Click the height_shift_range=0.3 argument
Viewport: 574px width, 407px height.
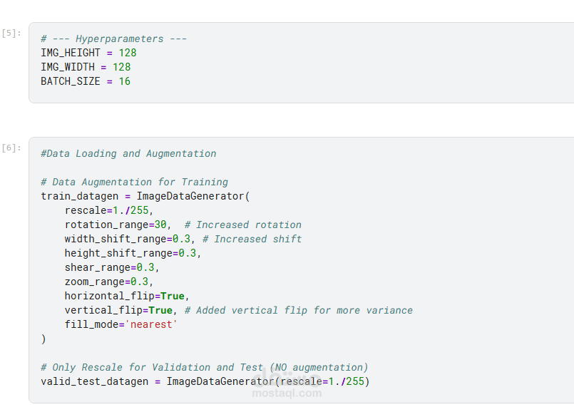133,253
